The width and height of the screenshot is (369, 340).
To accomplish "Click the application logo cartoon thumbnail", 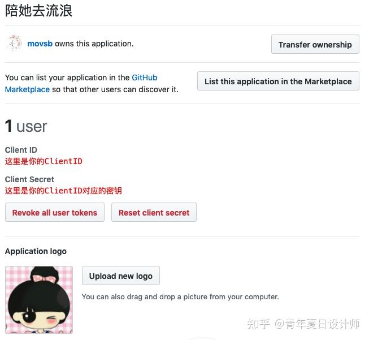I will click(x=39, y=300).
